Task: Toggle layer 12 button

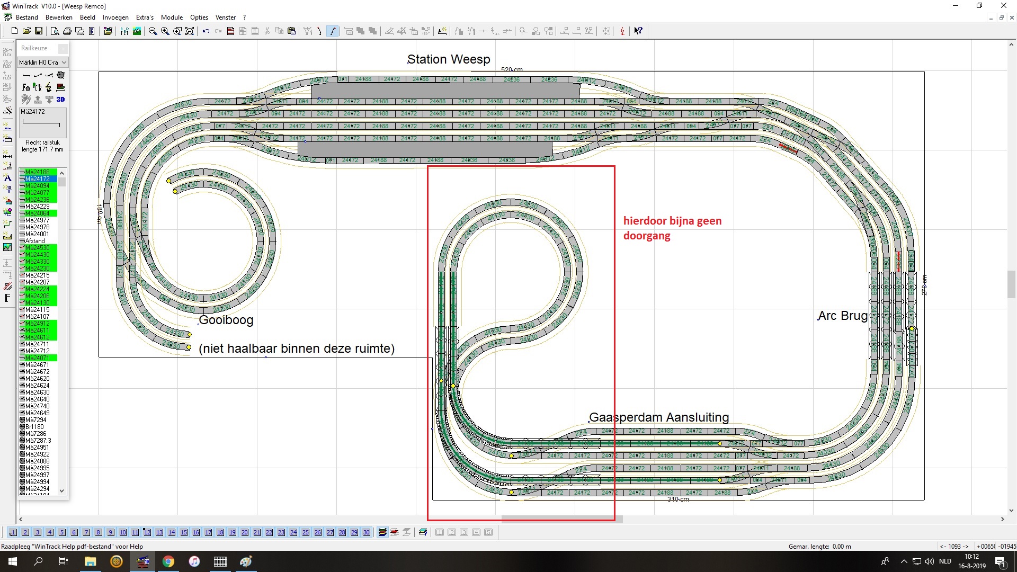Action: pos(147,532)
